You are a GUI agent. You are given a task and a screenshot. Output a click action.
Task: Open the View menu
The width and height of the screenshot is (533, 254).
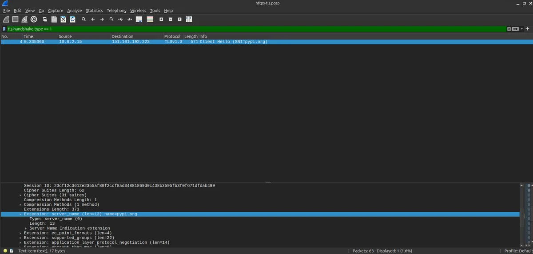point(30,11)
